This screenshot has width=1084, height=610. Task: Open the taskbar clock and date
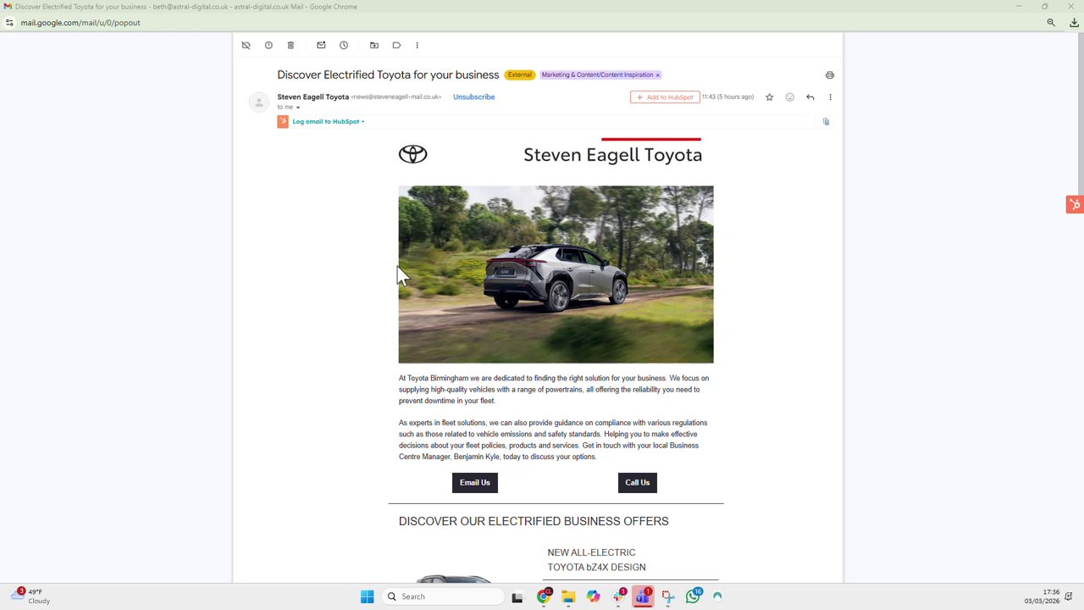pos(1042,597)
